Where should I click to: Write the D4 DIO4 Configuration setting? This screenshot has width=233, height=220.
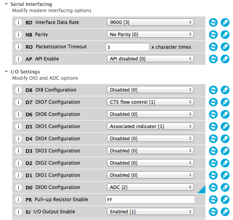pos(225,139)
